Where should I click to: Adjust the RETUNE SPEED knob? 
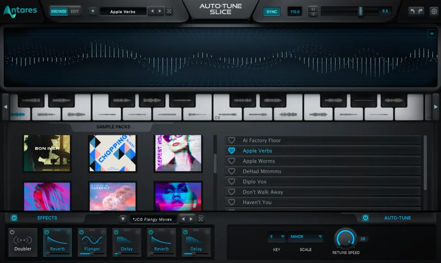point(345,240)
